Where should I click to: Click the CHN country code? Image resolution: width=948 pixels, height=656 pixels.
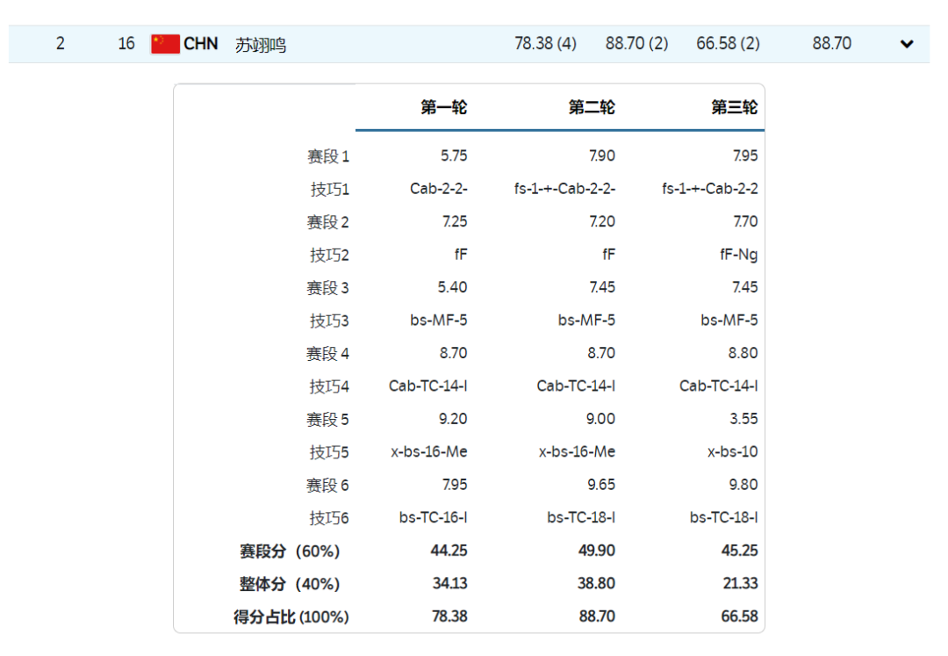pos(201,44)
